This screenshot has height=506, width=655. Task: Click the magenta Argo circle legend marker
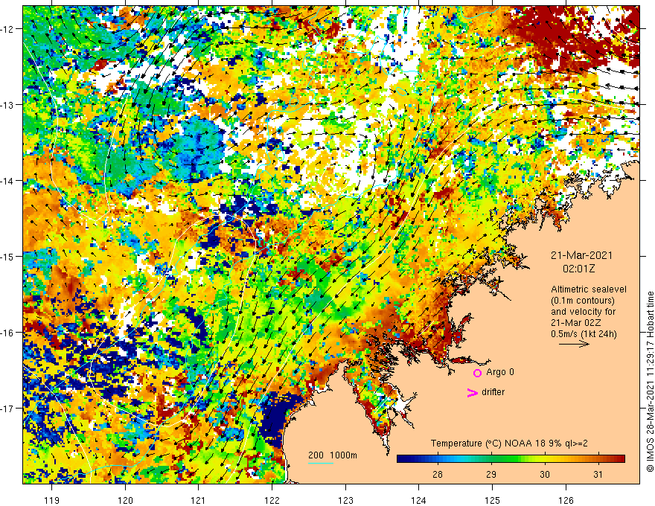[x=477, y=373]
